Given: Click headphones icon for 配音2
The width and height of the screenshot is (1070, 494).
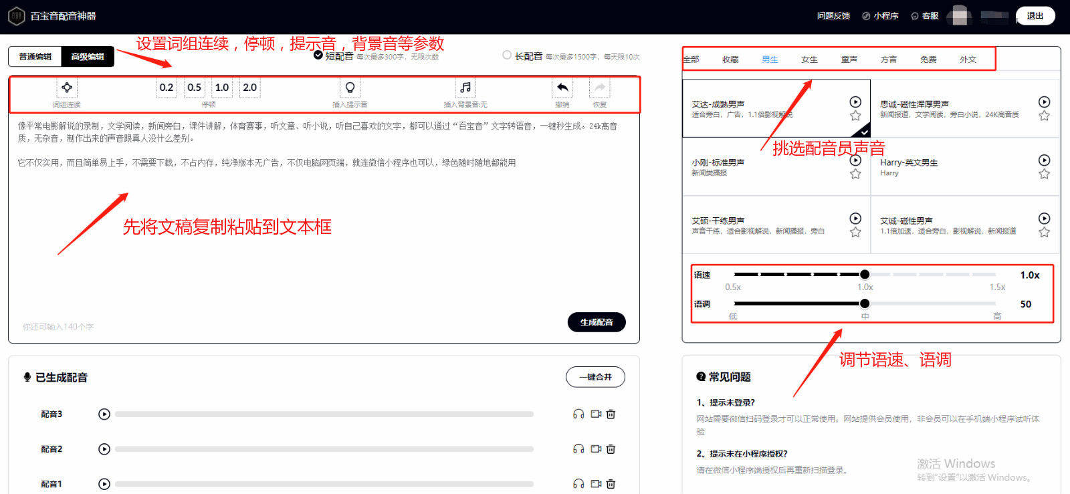Looking at the screenshot, I should [578, 449].
